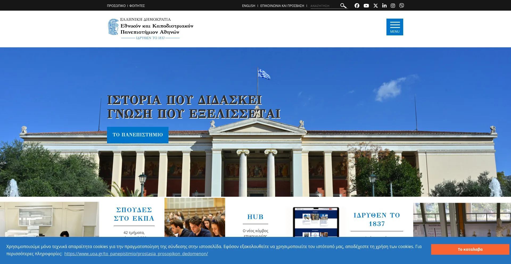Screen dimensions: 511x264
Task: Open the blue MENU hamburger button
Action: coord(395,27)
